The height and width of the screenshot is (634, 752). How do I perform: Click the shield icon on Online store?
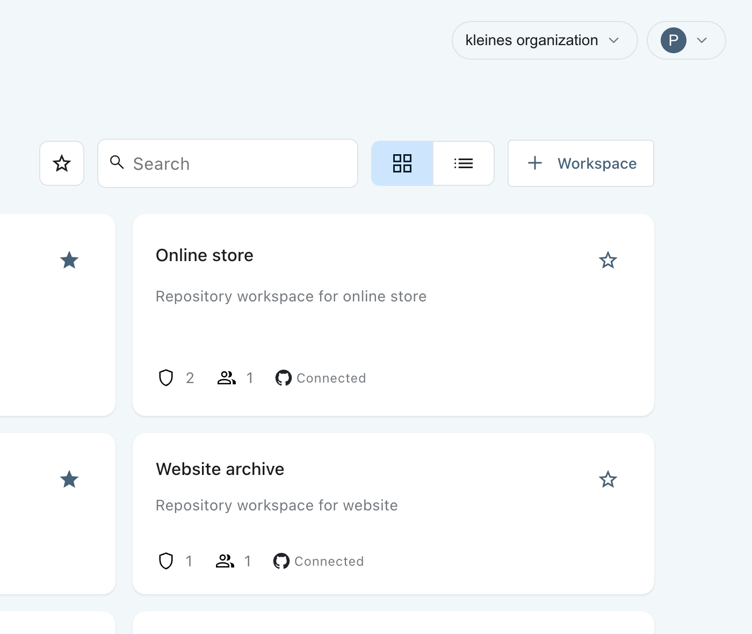click(x=166, y=378)
